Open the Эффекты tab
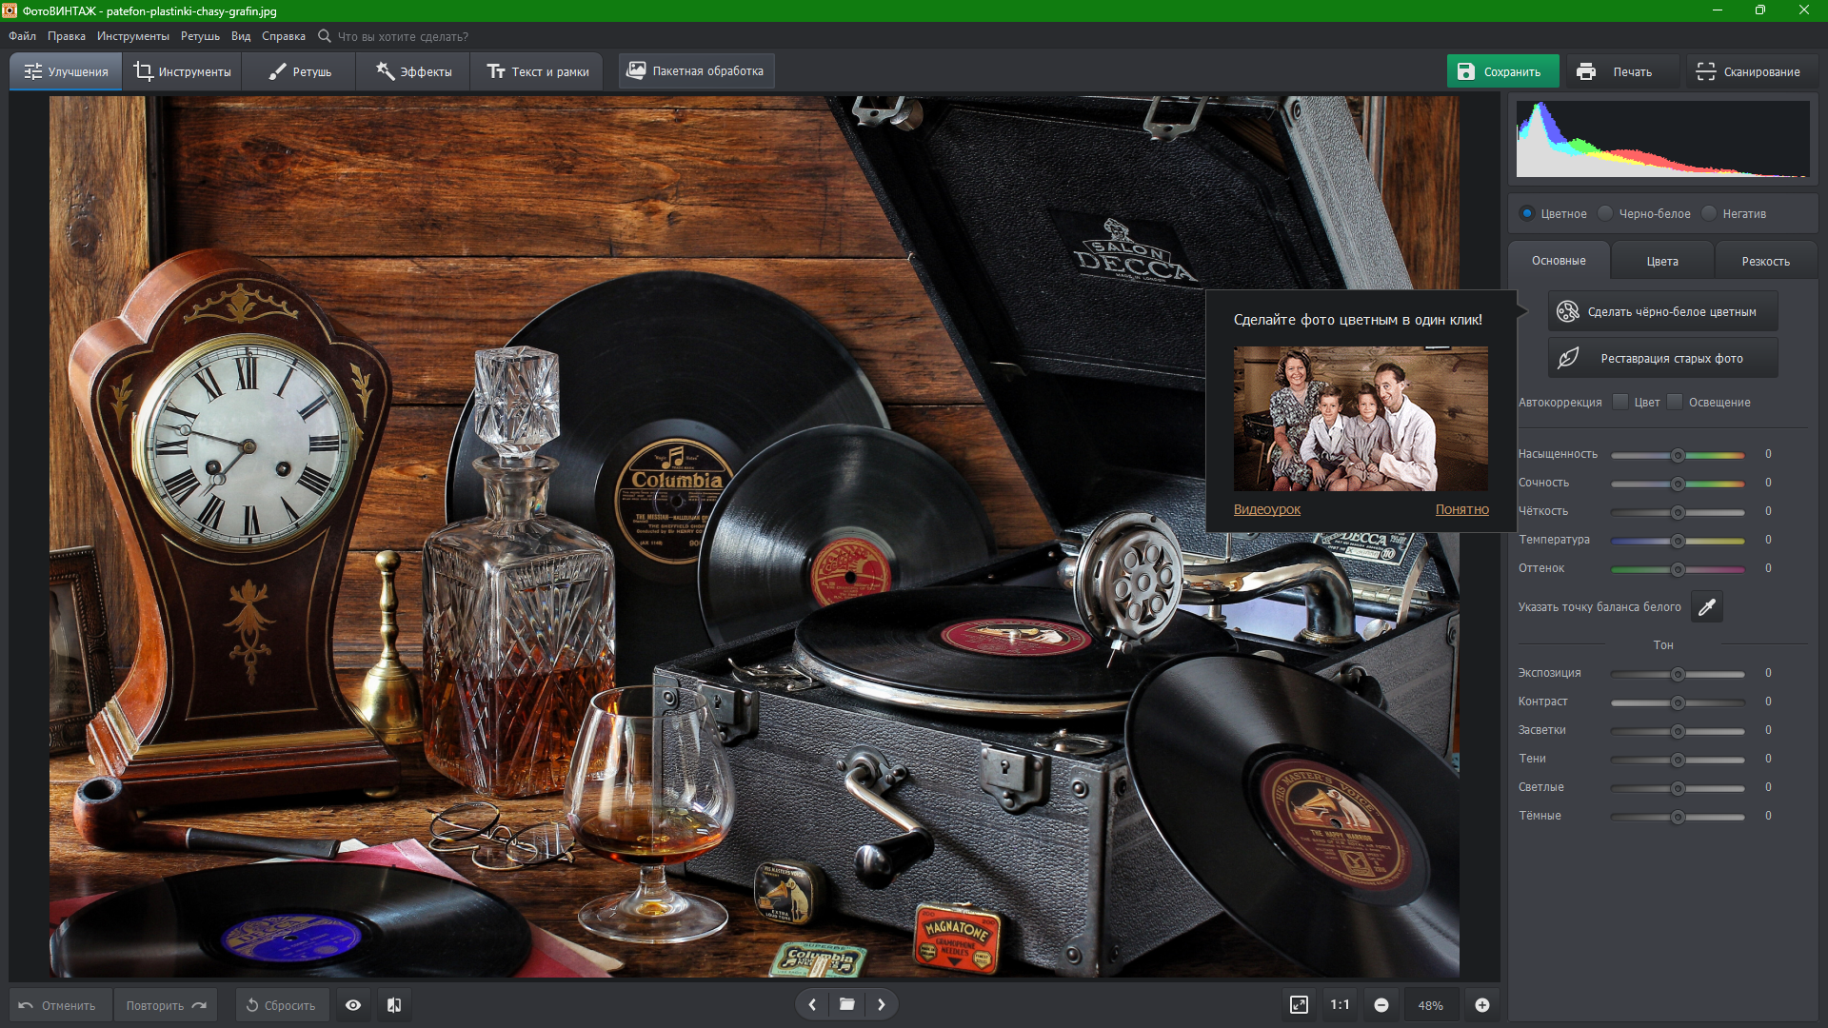 (413, 71)
